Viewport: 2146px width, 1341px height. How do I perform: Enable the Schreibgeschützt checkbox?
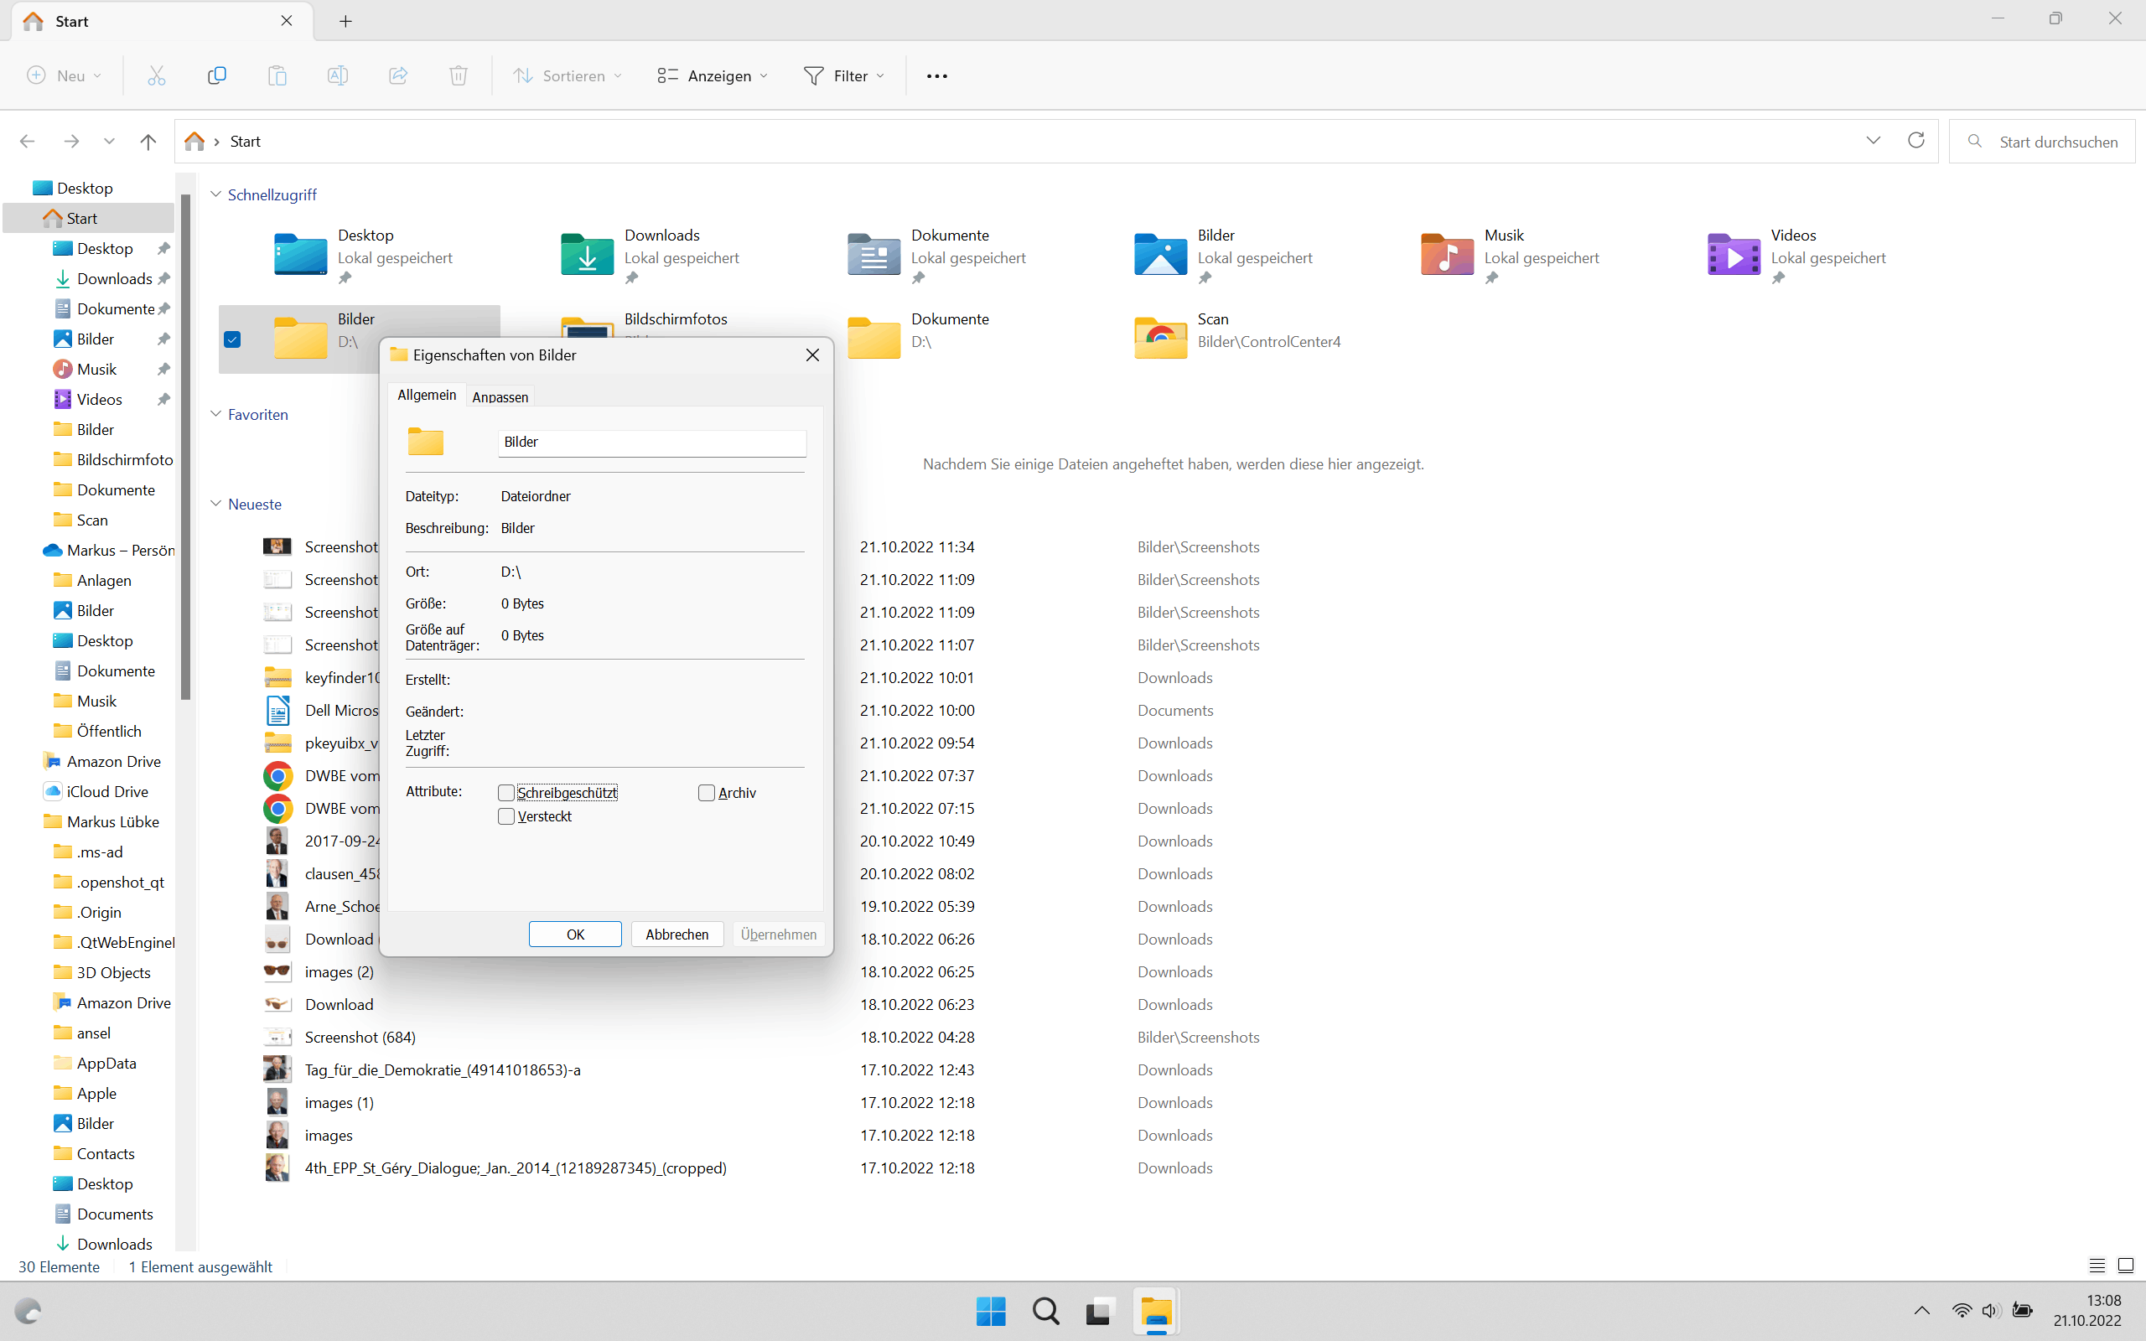[x=506, y=793]
